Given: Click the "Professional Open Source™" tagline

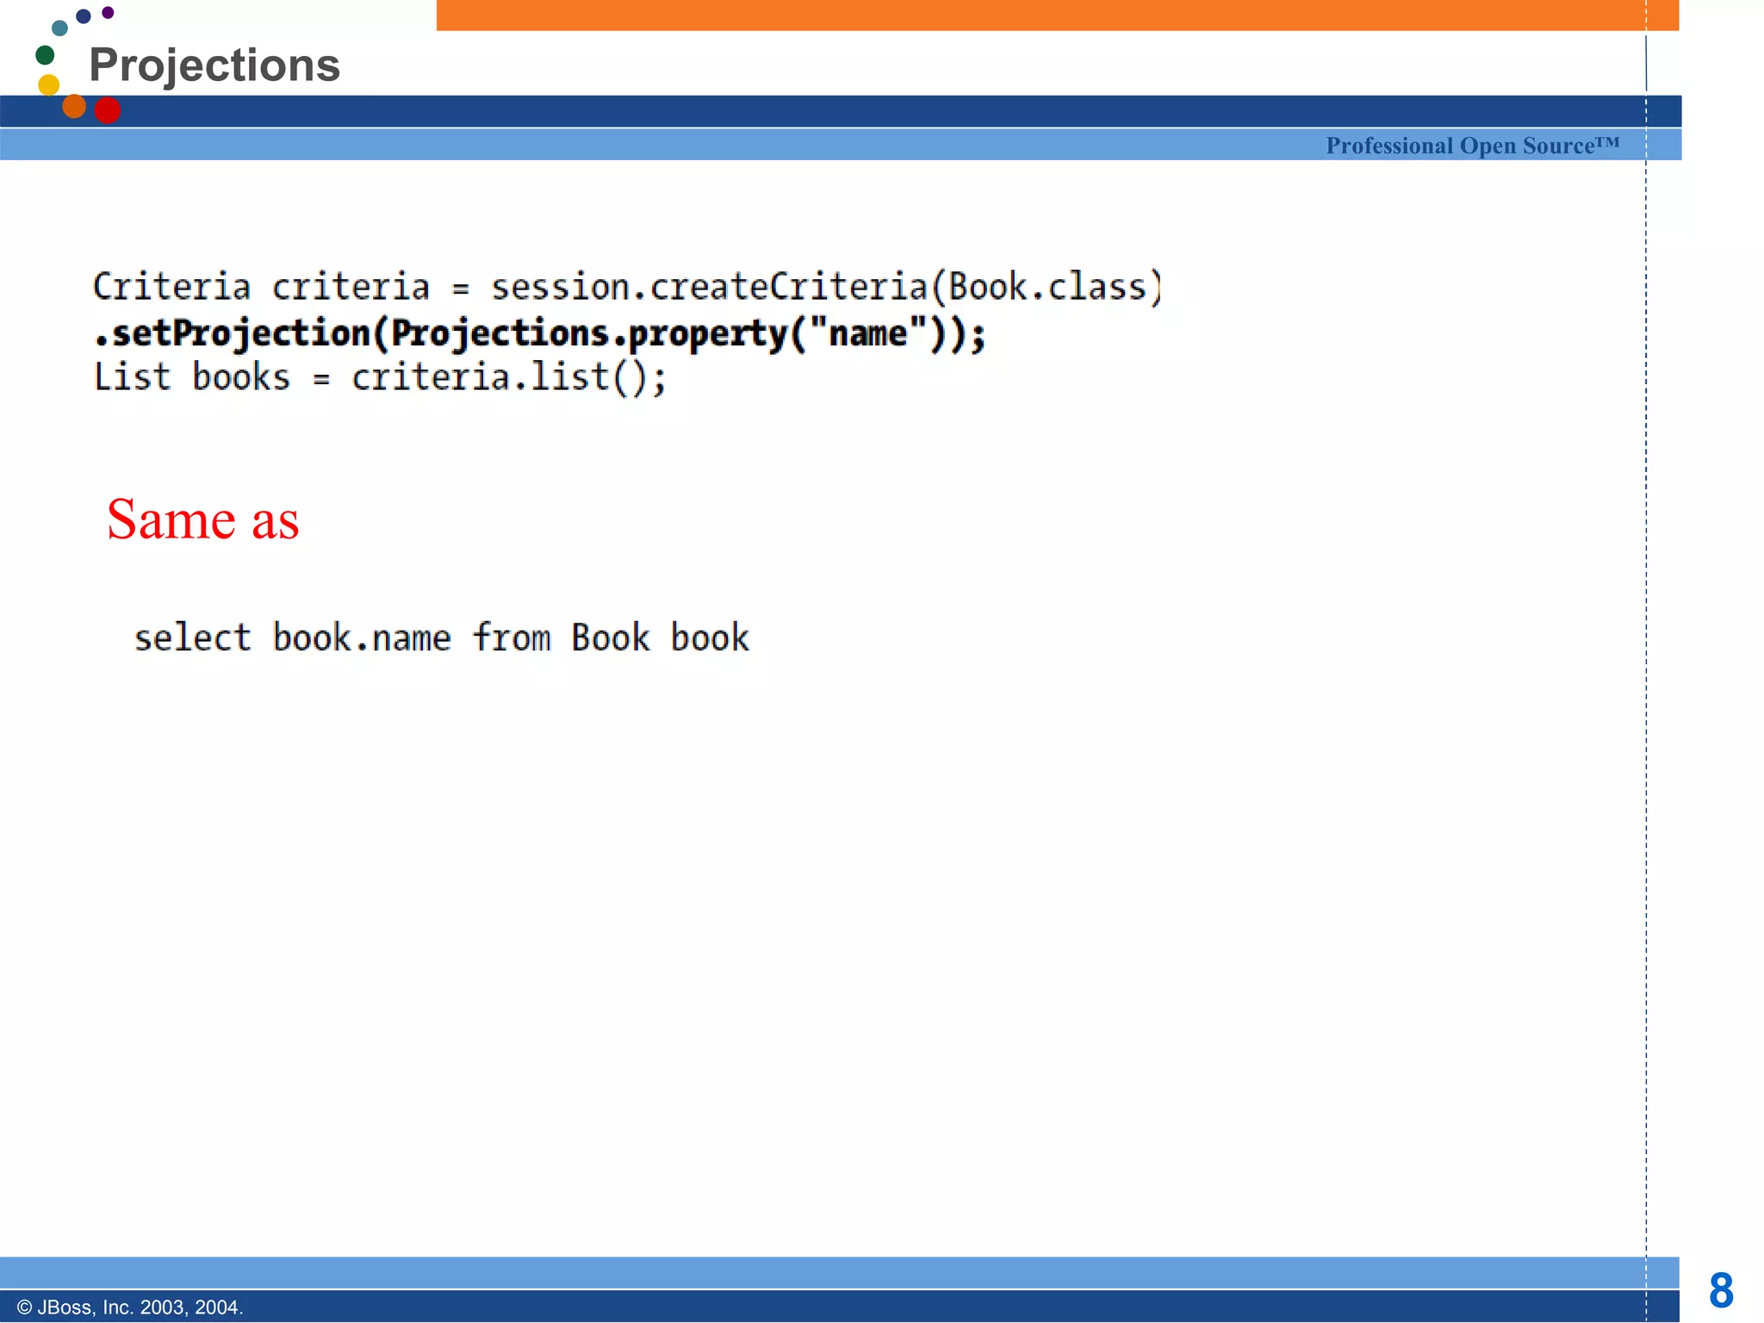Looking at the screenshot, I should pos(1472,146).
